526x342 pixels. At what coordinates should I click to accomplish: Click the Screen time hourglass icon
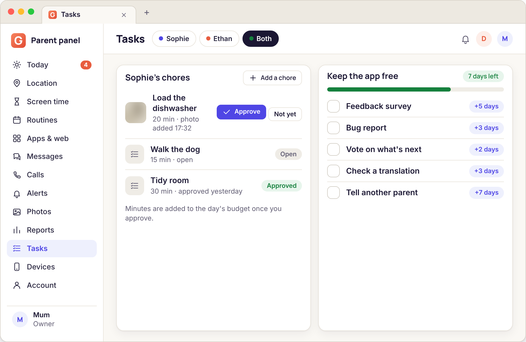17,102
